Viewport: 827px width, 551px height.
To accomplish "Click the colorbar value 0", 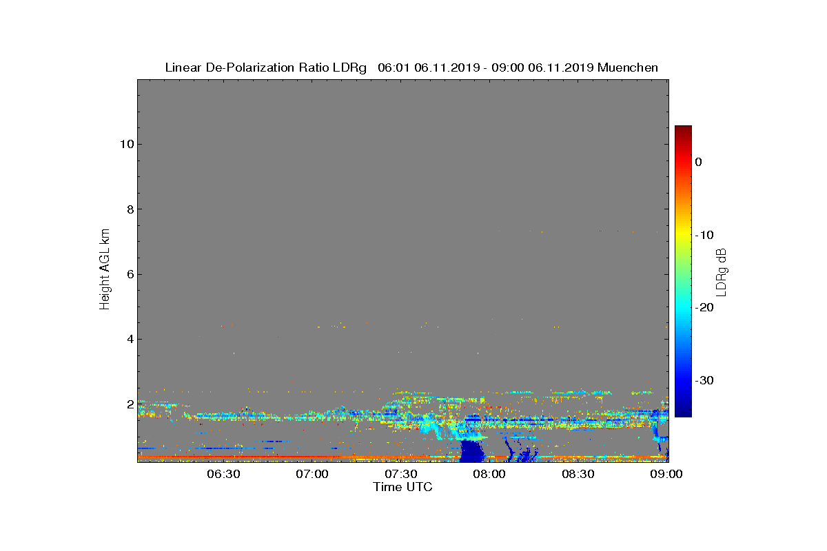I will coord(698,162).
